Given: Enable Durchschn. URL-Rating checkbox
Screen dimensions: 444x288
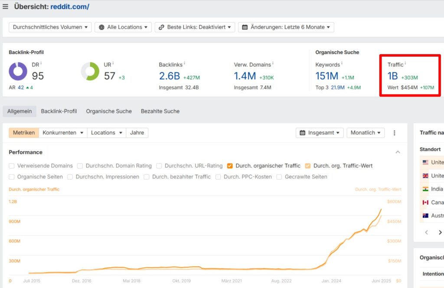Looking at the screenshot, I should pyautogui.click(x=159, y=166).
